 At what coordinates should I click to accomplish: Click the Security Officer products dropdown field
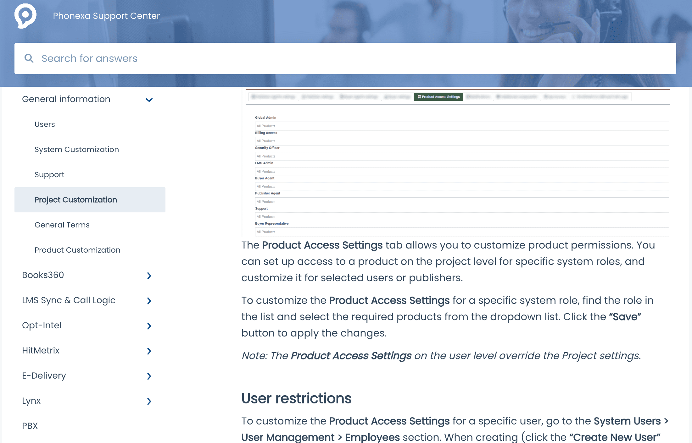pyautogui.click(x=462, y=156)
